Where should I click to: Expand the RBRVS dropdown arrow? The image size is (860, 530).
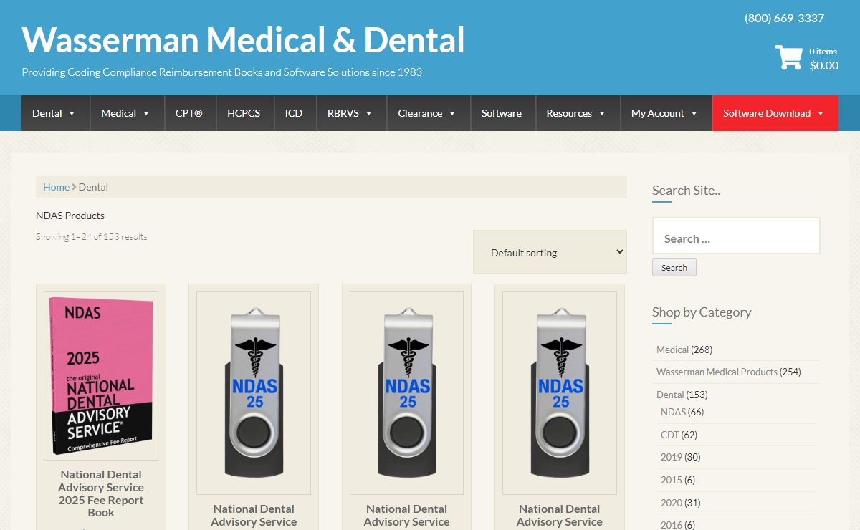[369, 114]
